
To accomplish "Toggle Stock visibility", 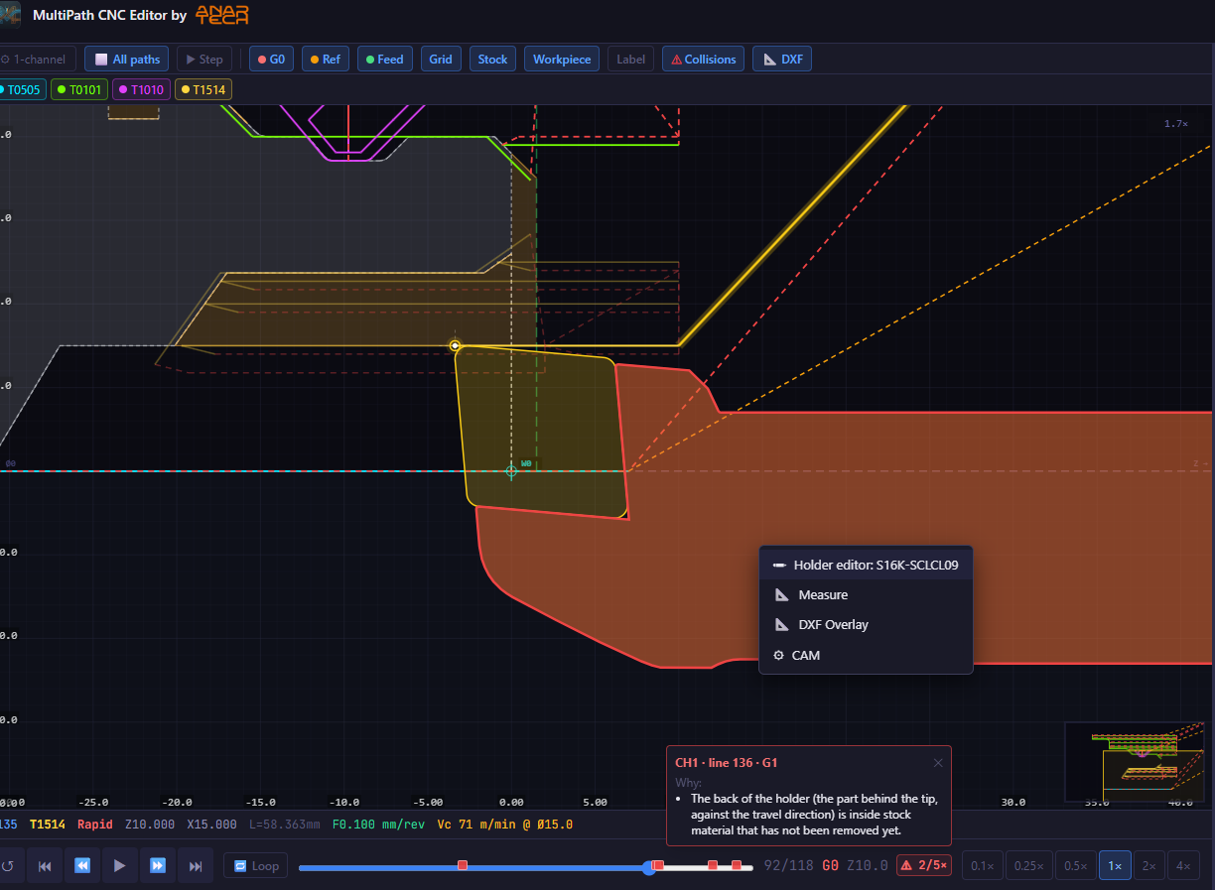I will [x=492, y=60].
